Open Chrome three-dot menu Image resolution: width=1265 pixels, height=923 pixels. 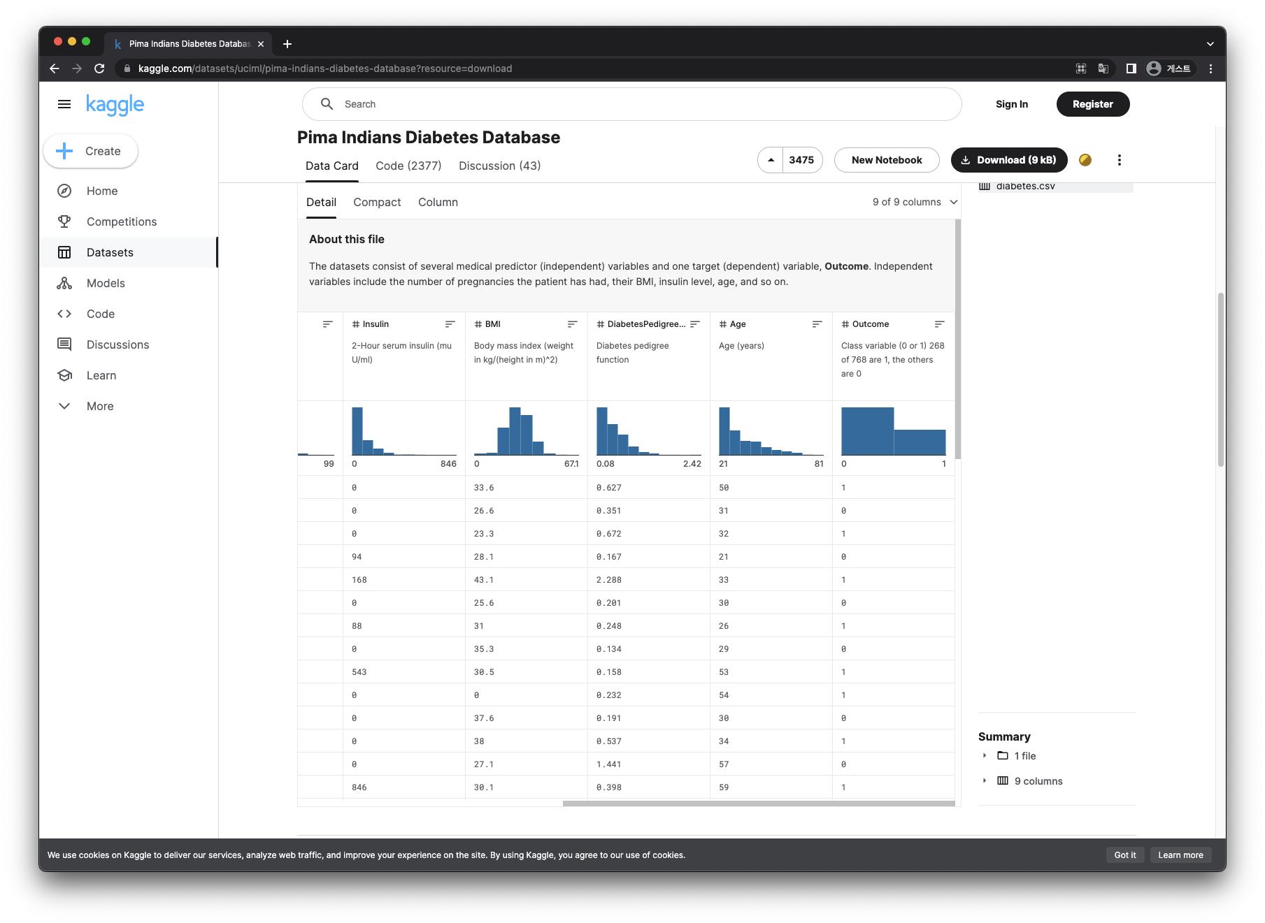coord(1210,68)
